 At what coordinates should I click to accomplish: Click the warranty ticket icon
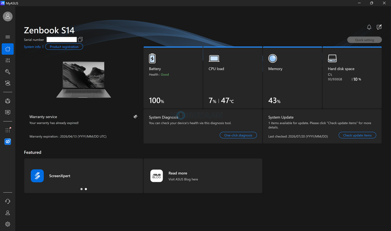point(136,116)
